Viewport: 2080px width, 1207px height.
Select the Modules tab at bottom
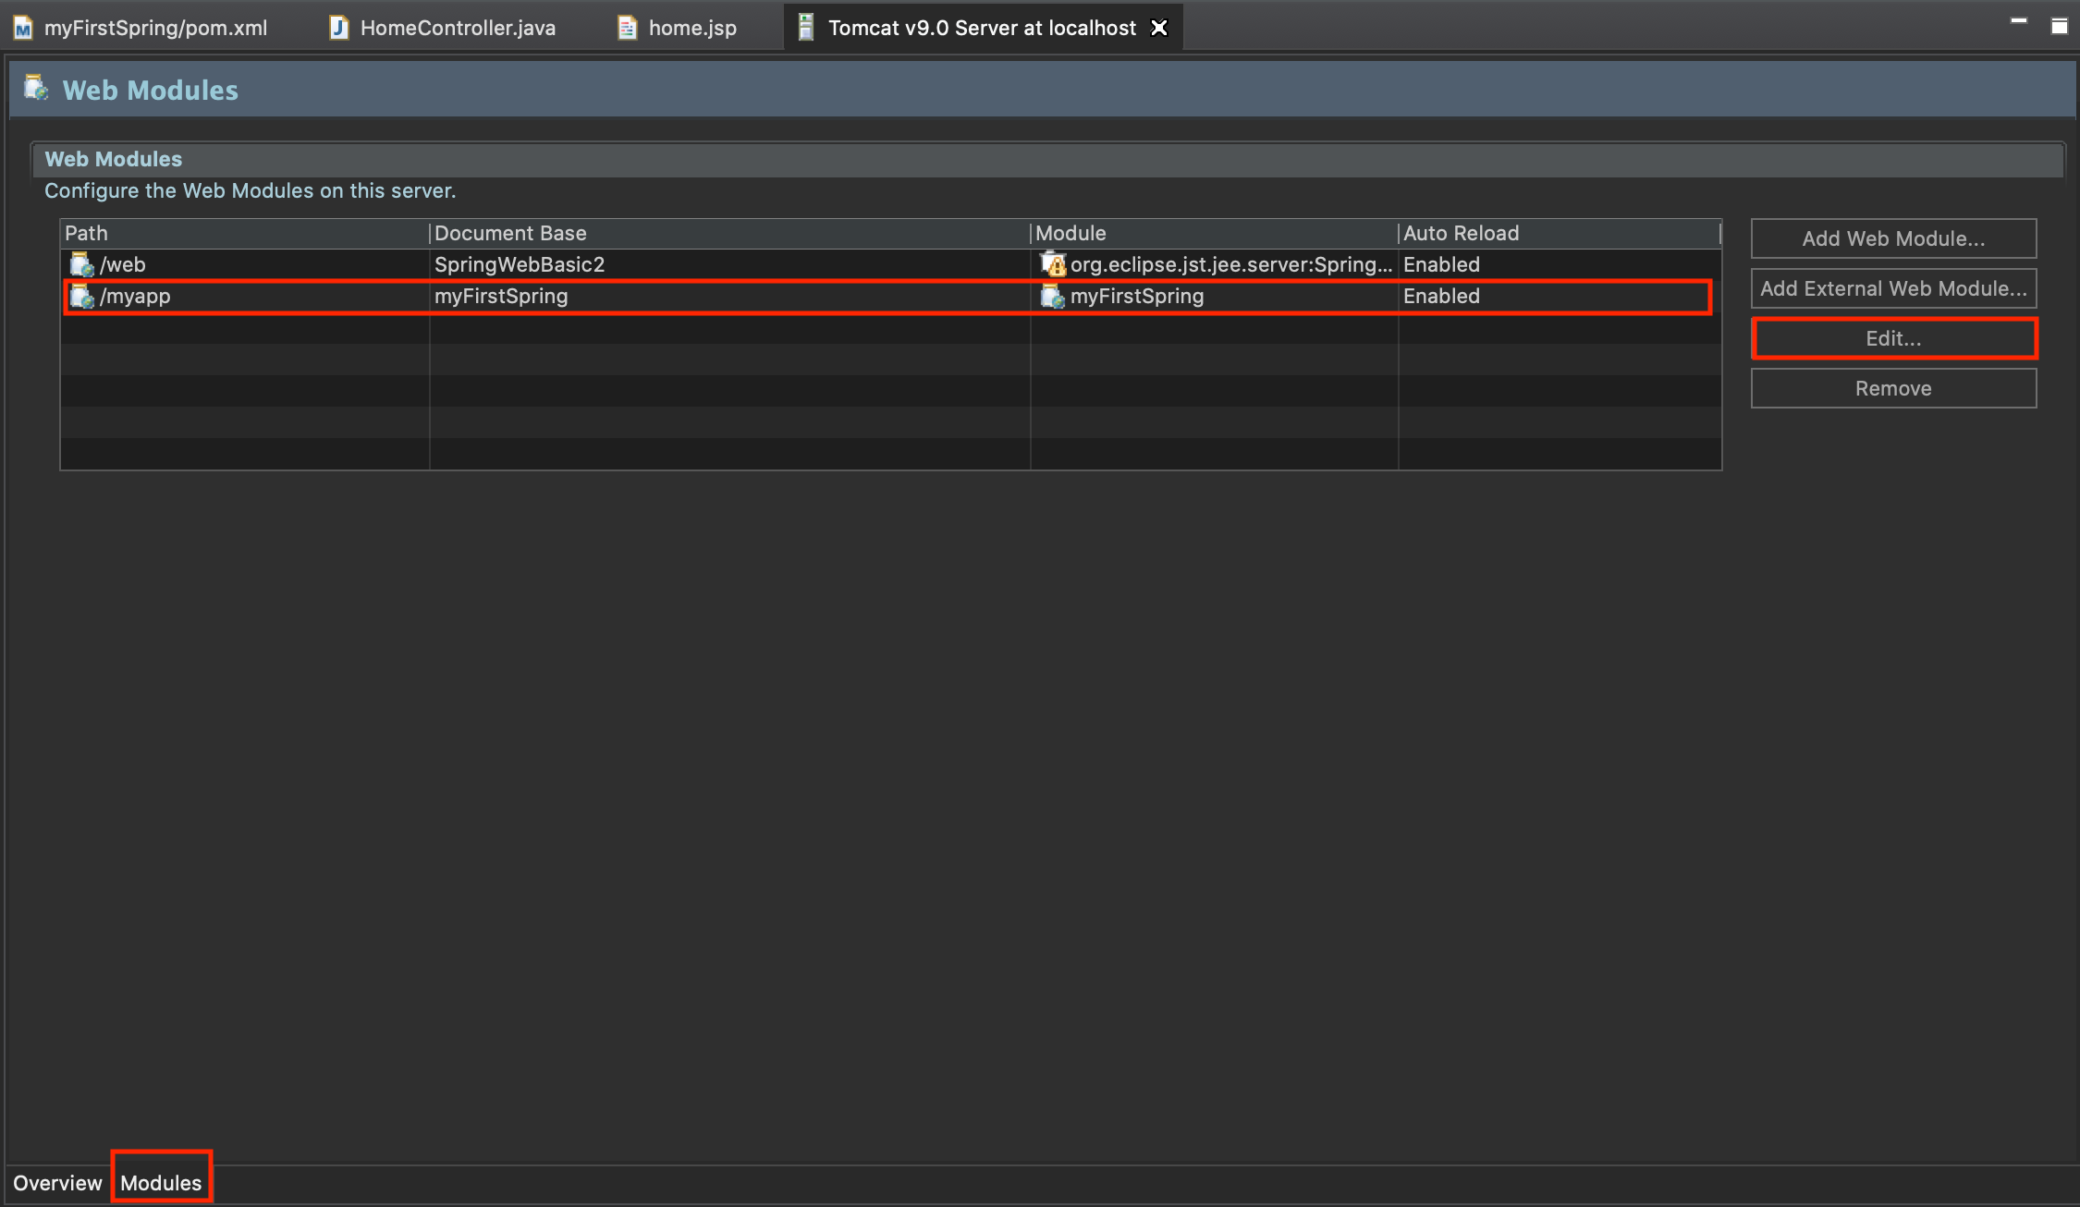161,1183
